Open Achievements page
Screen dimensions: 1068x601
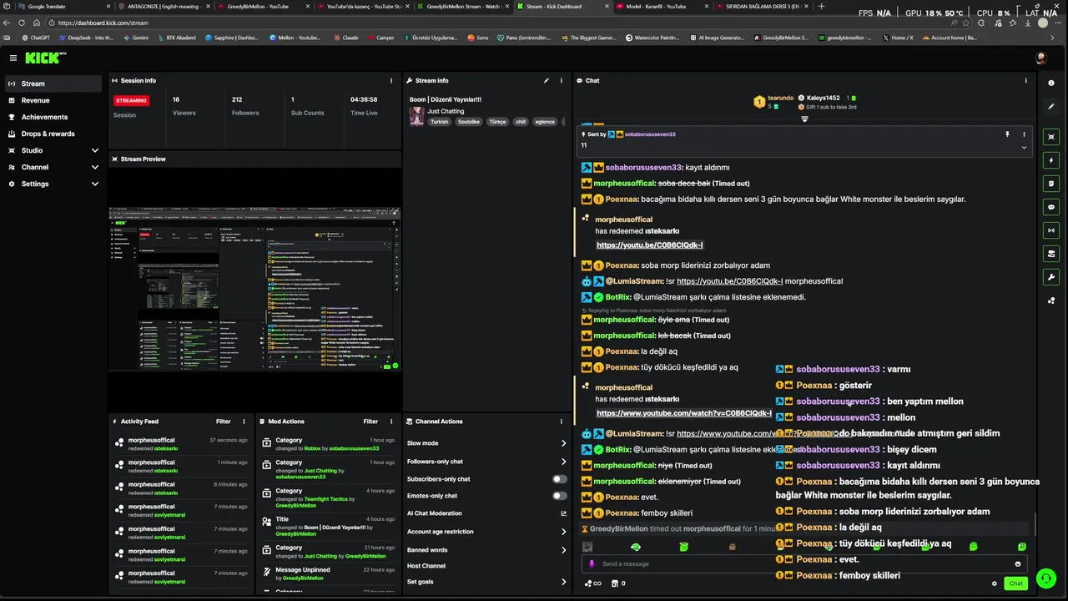pyautogui.click(x=53, y=117)
